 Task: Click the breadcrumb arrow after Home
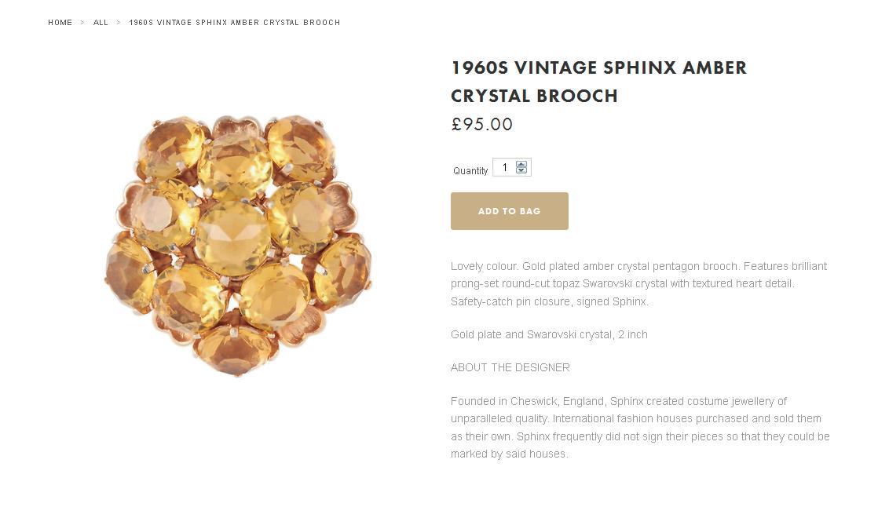point(82,23)
